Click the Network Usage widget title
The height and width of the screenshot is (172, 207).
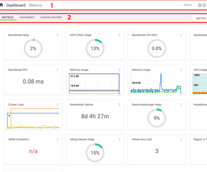[141, 70]
